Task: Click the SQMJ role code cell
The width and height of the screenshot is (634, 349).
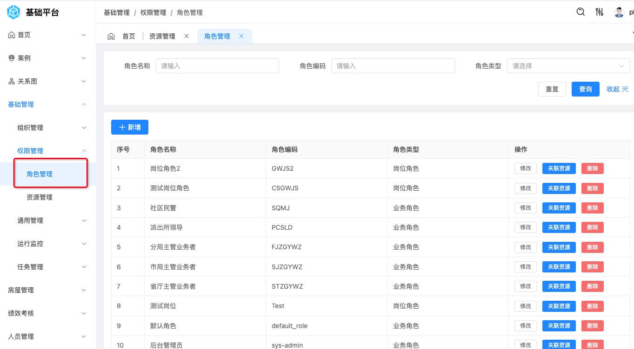Action: (327, 208)
